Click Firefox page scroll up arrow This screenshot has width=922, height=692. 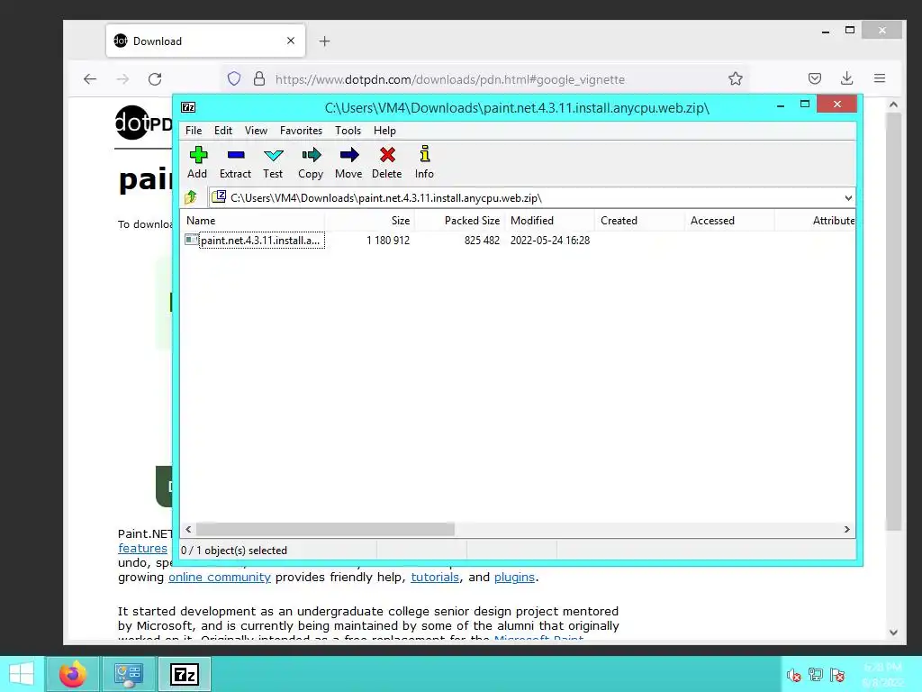893,105
